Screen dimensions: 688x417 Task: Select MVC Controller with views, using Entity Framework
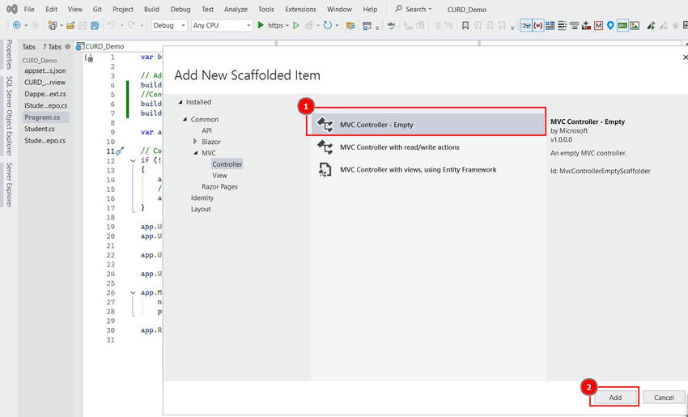pos(428,169)
